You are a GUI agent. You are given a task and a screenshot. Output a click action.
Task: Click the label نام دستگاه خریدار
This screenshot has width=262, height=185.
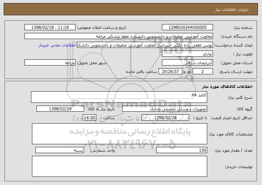[x=236, y=37]
